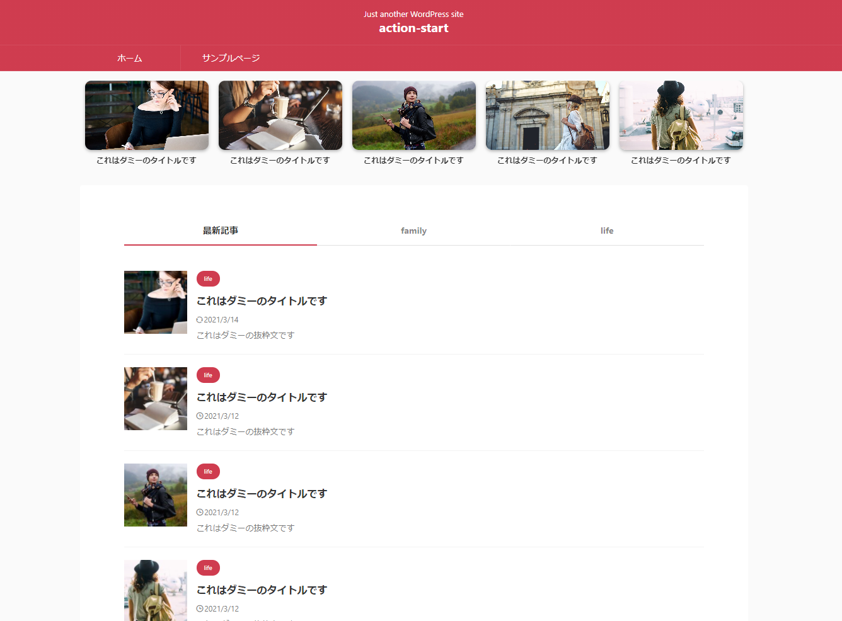Click the life badge on the airport backpack post

click(x=208, y=568)
